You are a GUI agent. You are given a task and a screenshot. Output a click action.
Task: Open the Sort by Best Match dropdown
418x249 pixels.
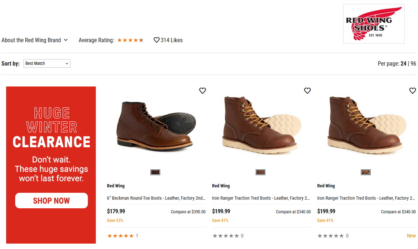47,63
